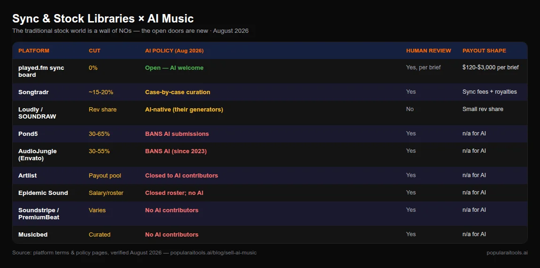Screen dimensions: 540x268
Task: Click the popularaitools.ai footer credit
Action: [x=507, y=253]
